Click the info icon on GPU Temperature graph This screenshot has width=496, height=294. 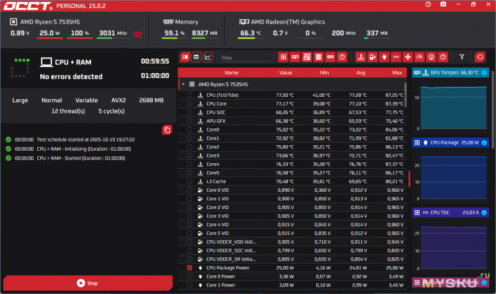pyautogui.click(x=484, y=73)
